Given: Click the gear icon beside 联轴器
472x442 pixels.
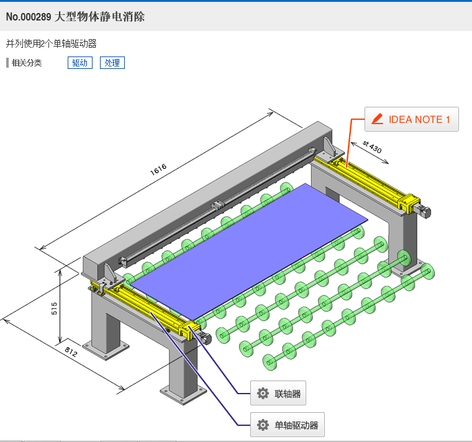Looking at the screenshot, I should click(x=263, y=393).
